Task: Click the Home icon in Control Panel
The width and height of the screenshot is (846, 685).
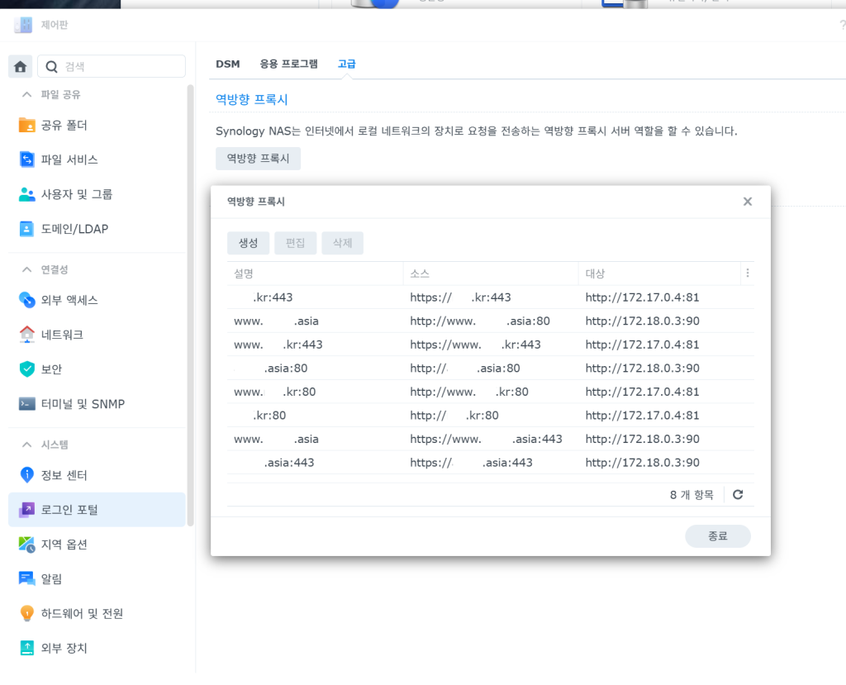Action: click(x=21, y=66)
